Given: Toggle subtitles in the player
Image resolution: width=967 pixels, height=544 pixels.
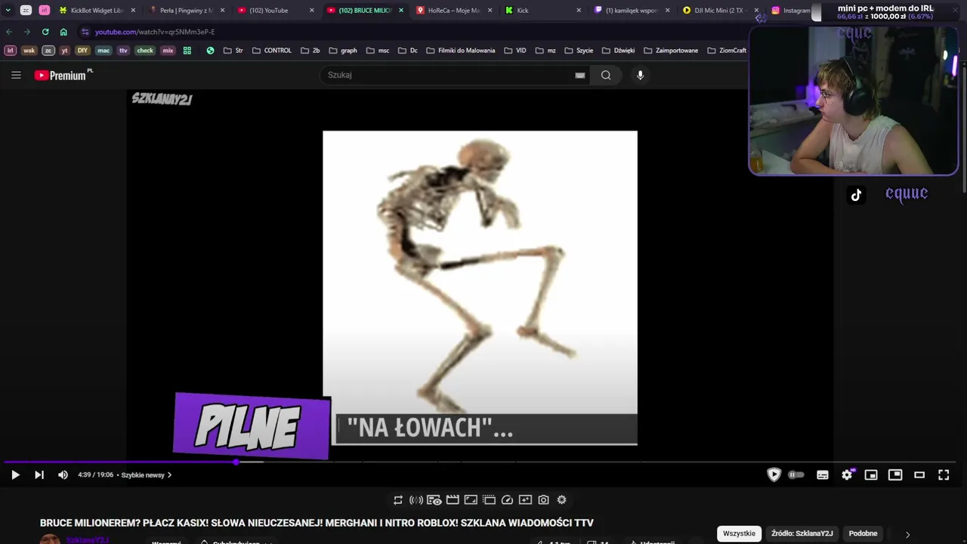Looking at the screenshot, I should tap(823, 474).
